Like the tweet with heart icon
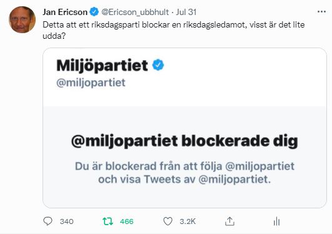Image resolution: width=332 pixels, height=234 pixels. coord(168,221)
